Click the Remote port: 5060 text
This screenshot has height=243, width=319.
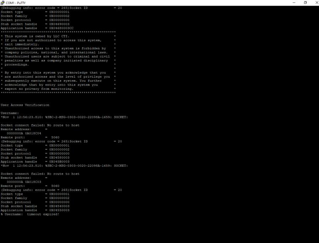29,137
